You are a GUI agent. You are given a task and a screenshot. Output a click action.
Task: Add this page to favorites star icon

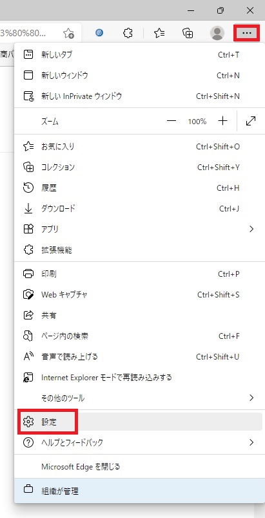[68, 33]
